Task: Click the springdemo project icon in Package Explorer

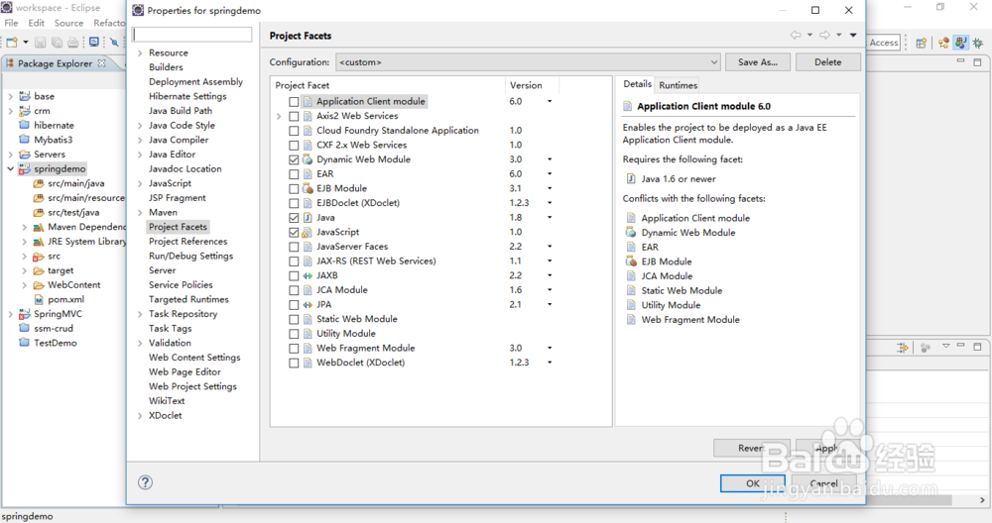Action: point(25,168)
